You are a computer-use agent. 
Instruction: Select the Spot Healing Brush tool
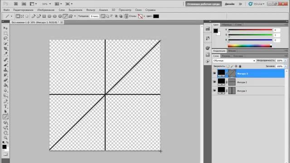coord(5,60)
